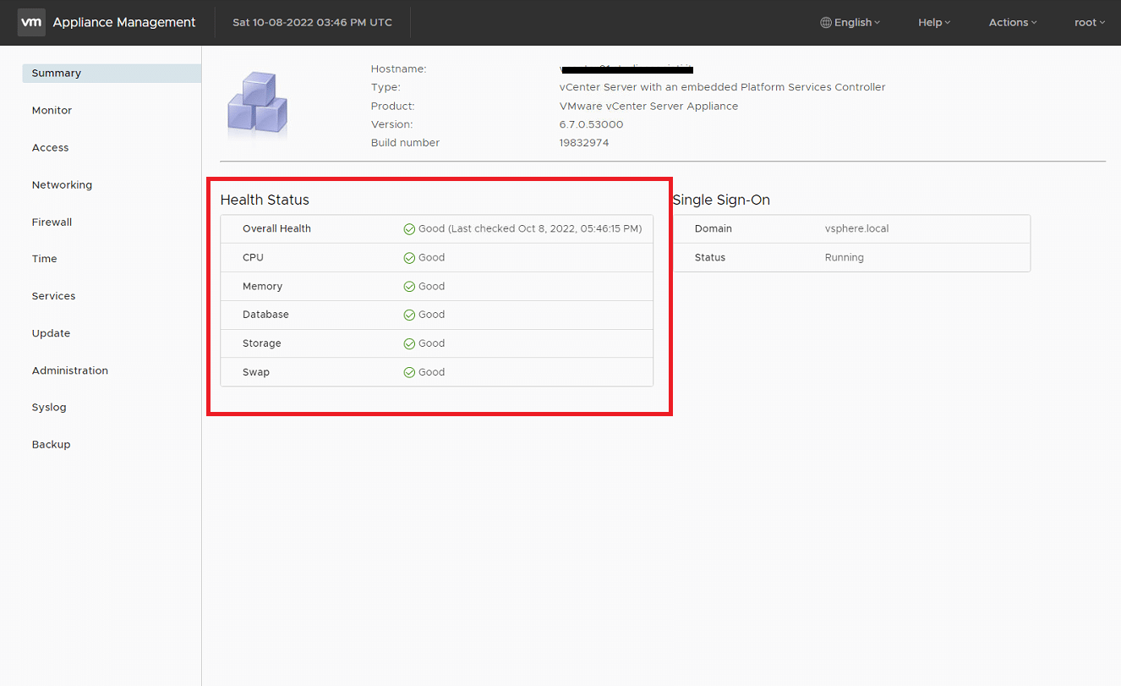Click the green check icon in Database row

(409, 315)
